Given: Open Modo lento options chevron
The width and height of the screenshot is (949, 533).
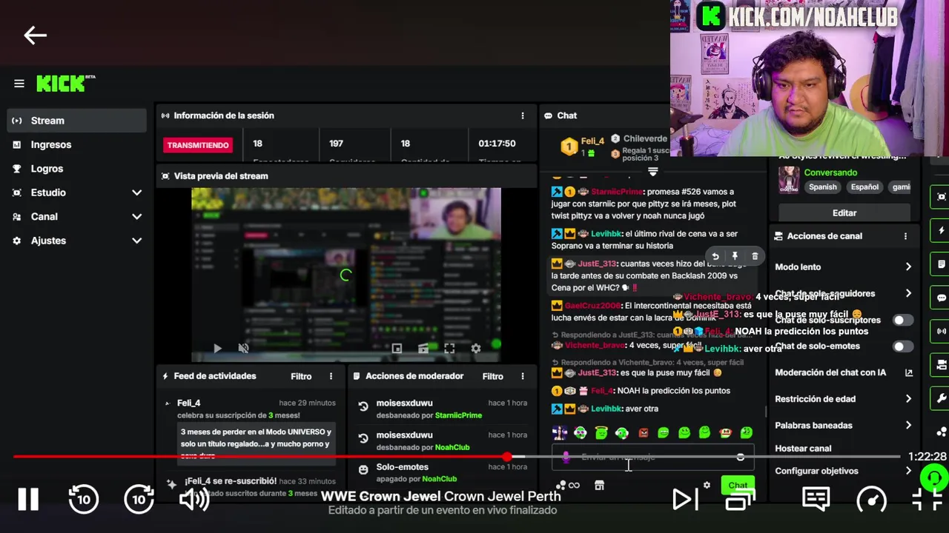Looking at the screenshot, I should (908, 267).
